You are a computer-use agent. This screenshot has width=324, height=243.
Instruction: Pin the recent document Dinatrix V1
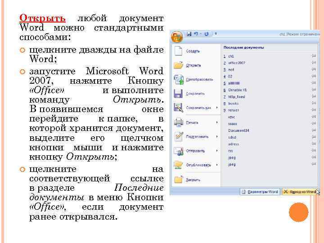pyautogui.click(x=314, y=90)
